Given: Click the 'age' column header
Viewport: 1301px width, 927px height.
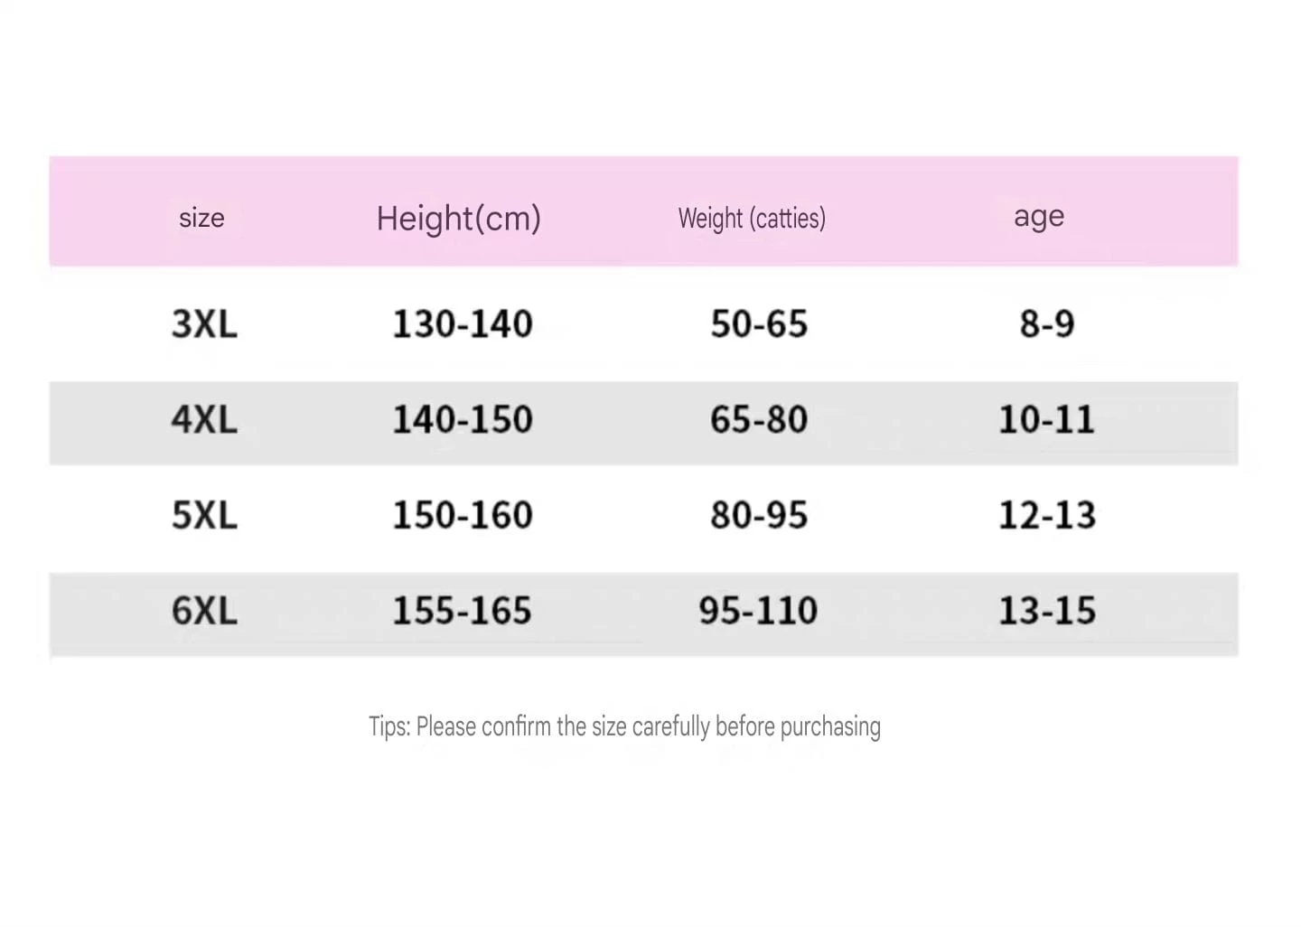Looking at the screenshot, I should [x=1039, y=216].
